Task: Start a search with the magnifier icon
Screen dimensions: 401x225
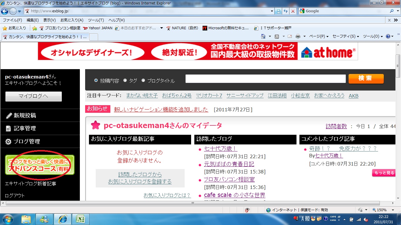Action: click(392, 11)
